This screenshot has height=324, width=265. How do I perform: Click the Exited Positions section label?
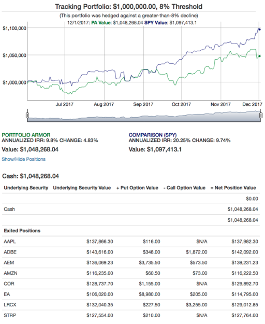(22, 231)
